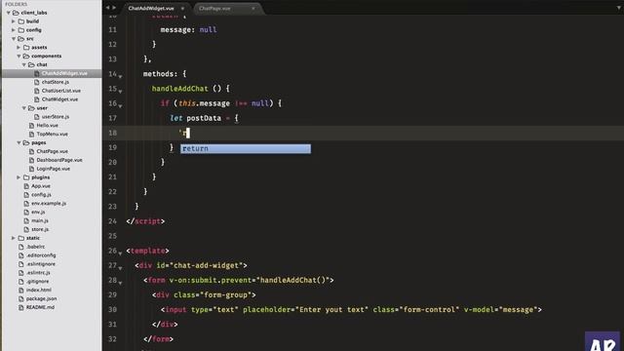Open config.js file

pyautogui.click(x=41, y=195)
